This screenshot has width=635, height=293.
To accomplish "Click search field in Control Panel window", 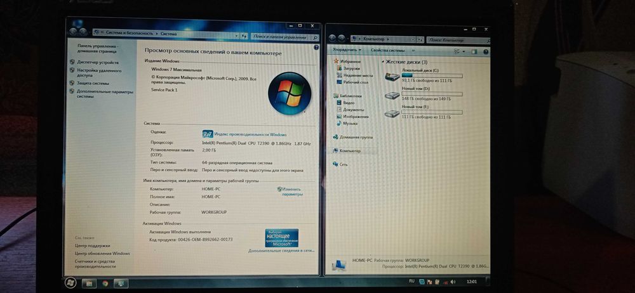I will coord(284,37).
